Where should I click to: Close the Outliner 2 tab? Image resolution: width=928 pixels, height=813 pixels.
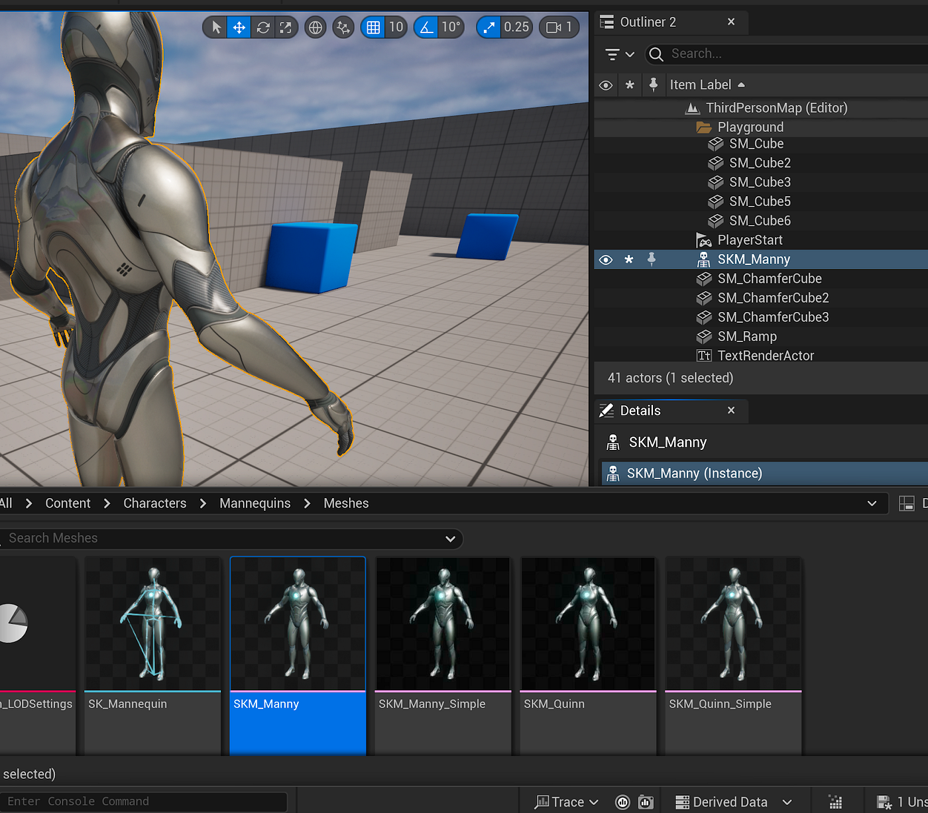(x=731, y=22)
